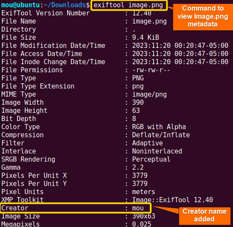Click the 'File Permissions' label

(x=32, y=70)
